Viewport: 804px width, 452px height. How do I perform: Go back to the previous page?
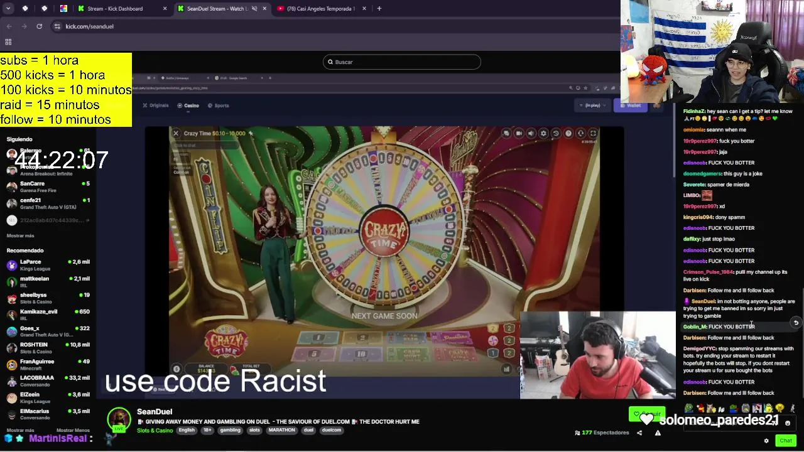point(9,26)
